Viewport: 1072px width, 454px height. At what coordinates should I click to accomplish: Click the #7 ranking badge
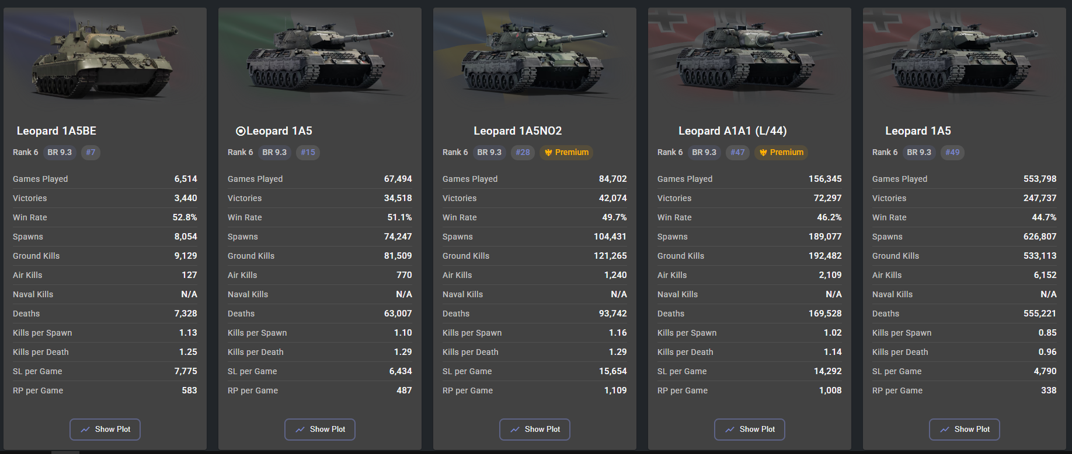click(91, 153)
